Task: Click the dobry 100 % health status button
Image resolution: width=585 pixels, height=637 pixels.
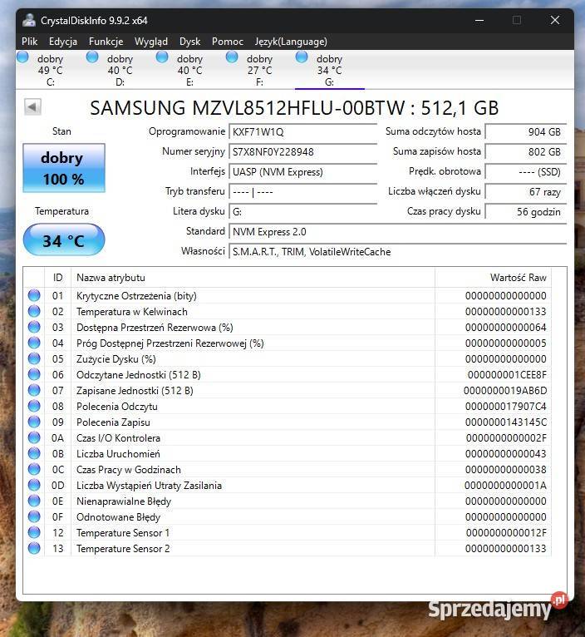Action: (64, 168)
